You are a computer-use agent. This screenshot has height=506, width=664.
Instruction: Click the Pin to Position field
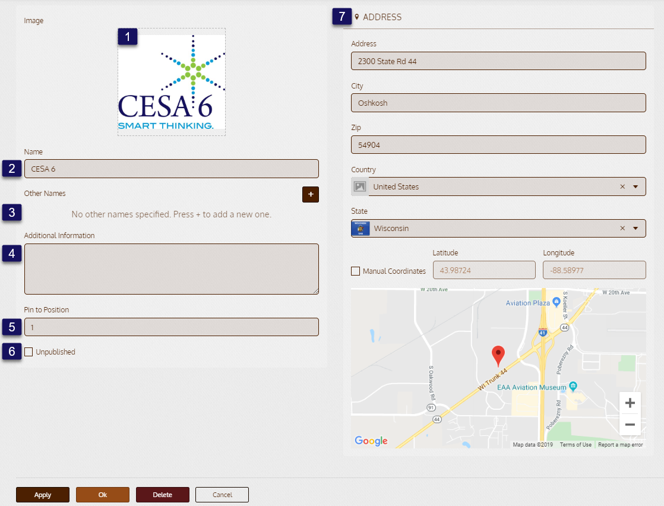172,327
